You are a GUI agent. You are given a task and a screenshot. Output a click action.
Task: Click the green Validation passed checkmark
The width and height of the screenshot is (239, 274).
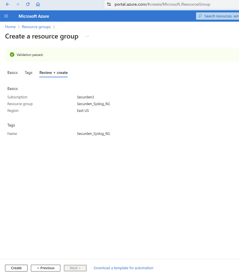pyautogui.click(x=12, y=55)
